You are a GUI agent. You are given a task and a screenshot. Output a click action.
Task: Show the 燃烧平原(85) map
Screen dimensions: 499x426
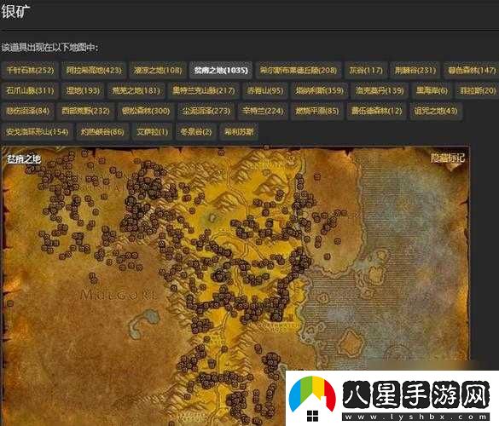pyautogui.click(x=317, y=111)
